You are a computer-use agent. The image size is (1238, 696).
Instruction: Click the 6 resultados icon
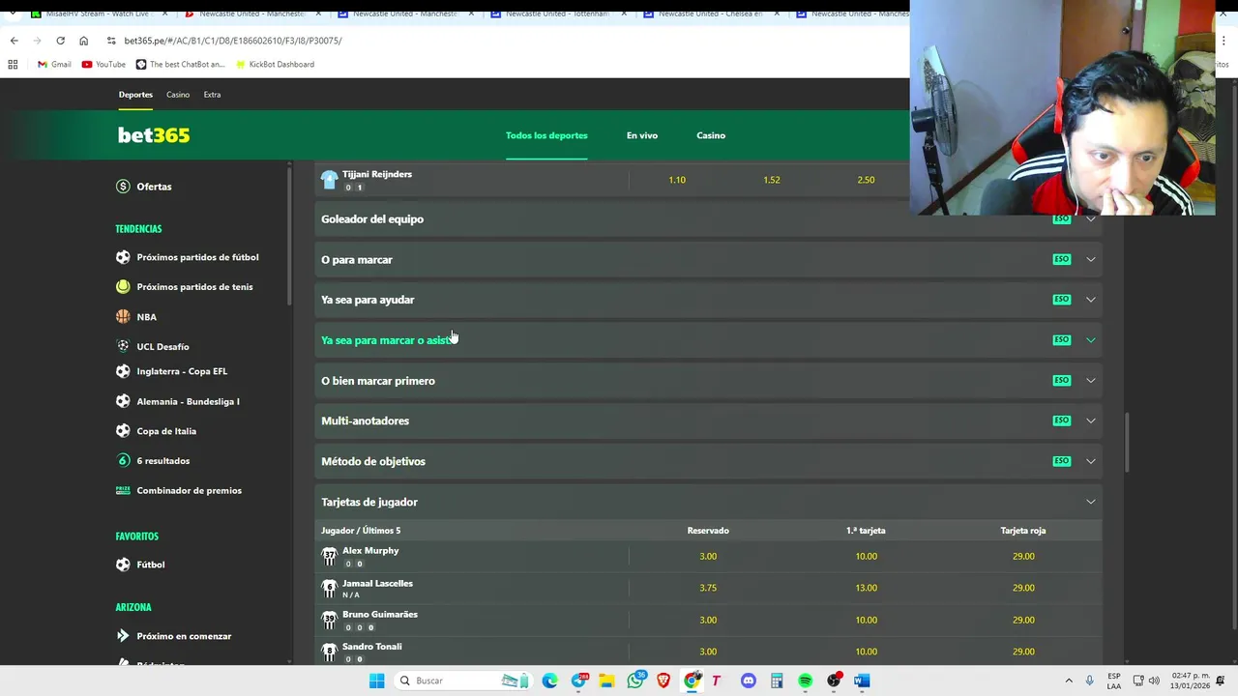click(123, 460)
